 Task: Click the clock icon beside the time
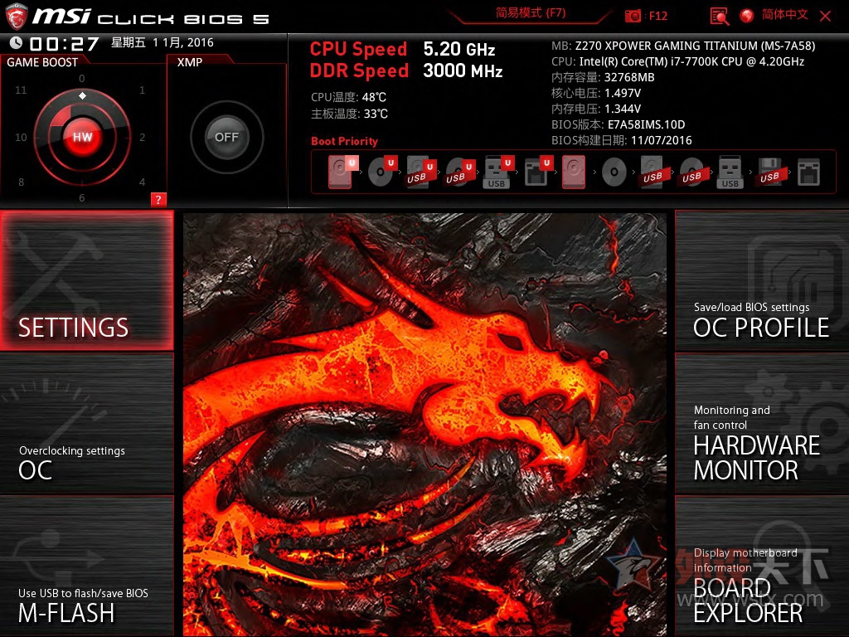click(16, 42)
